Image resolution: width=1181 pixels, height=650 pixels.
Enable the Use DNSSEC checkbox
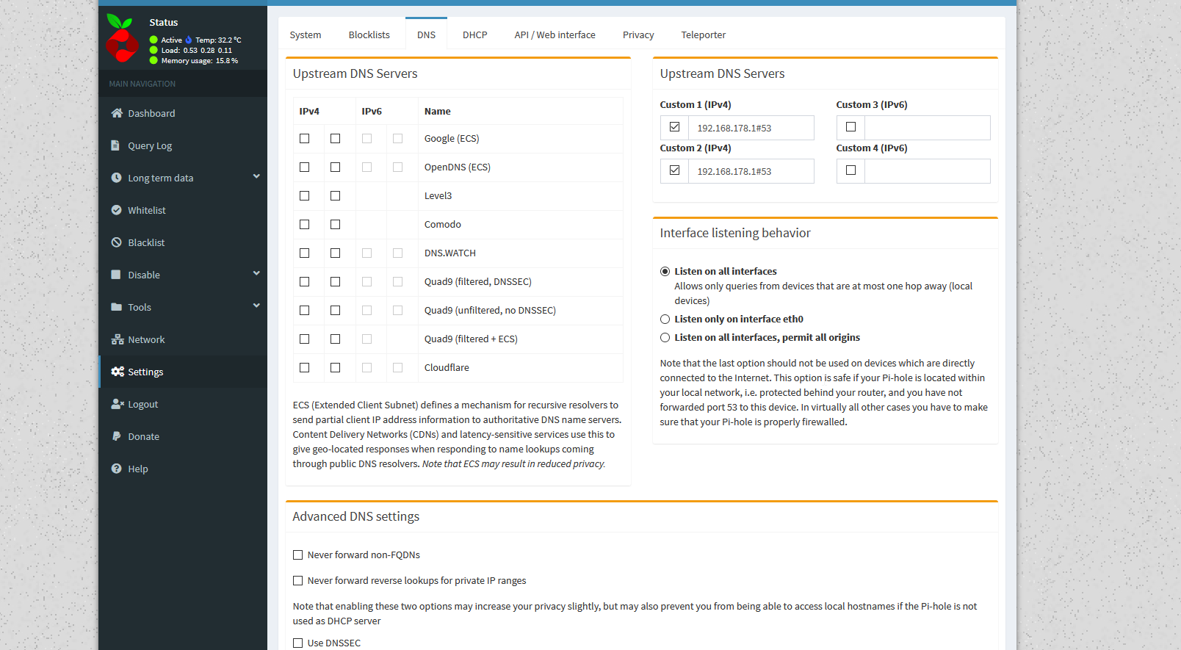pos(298,643)
